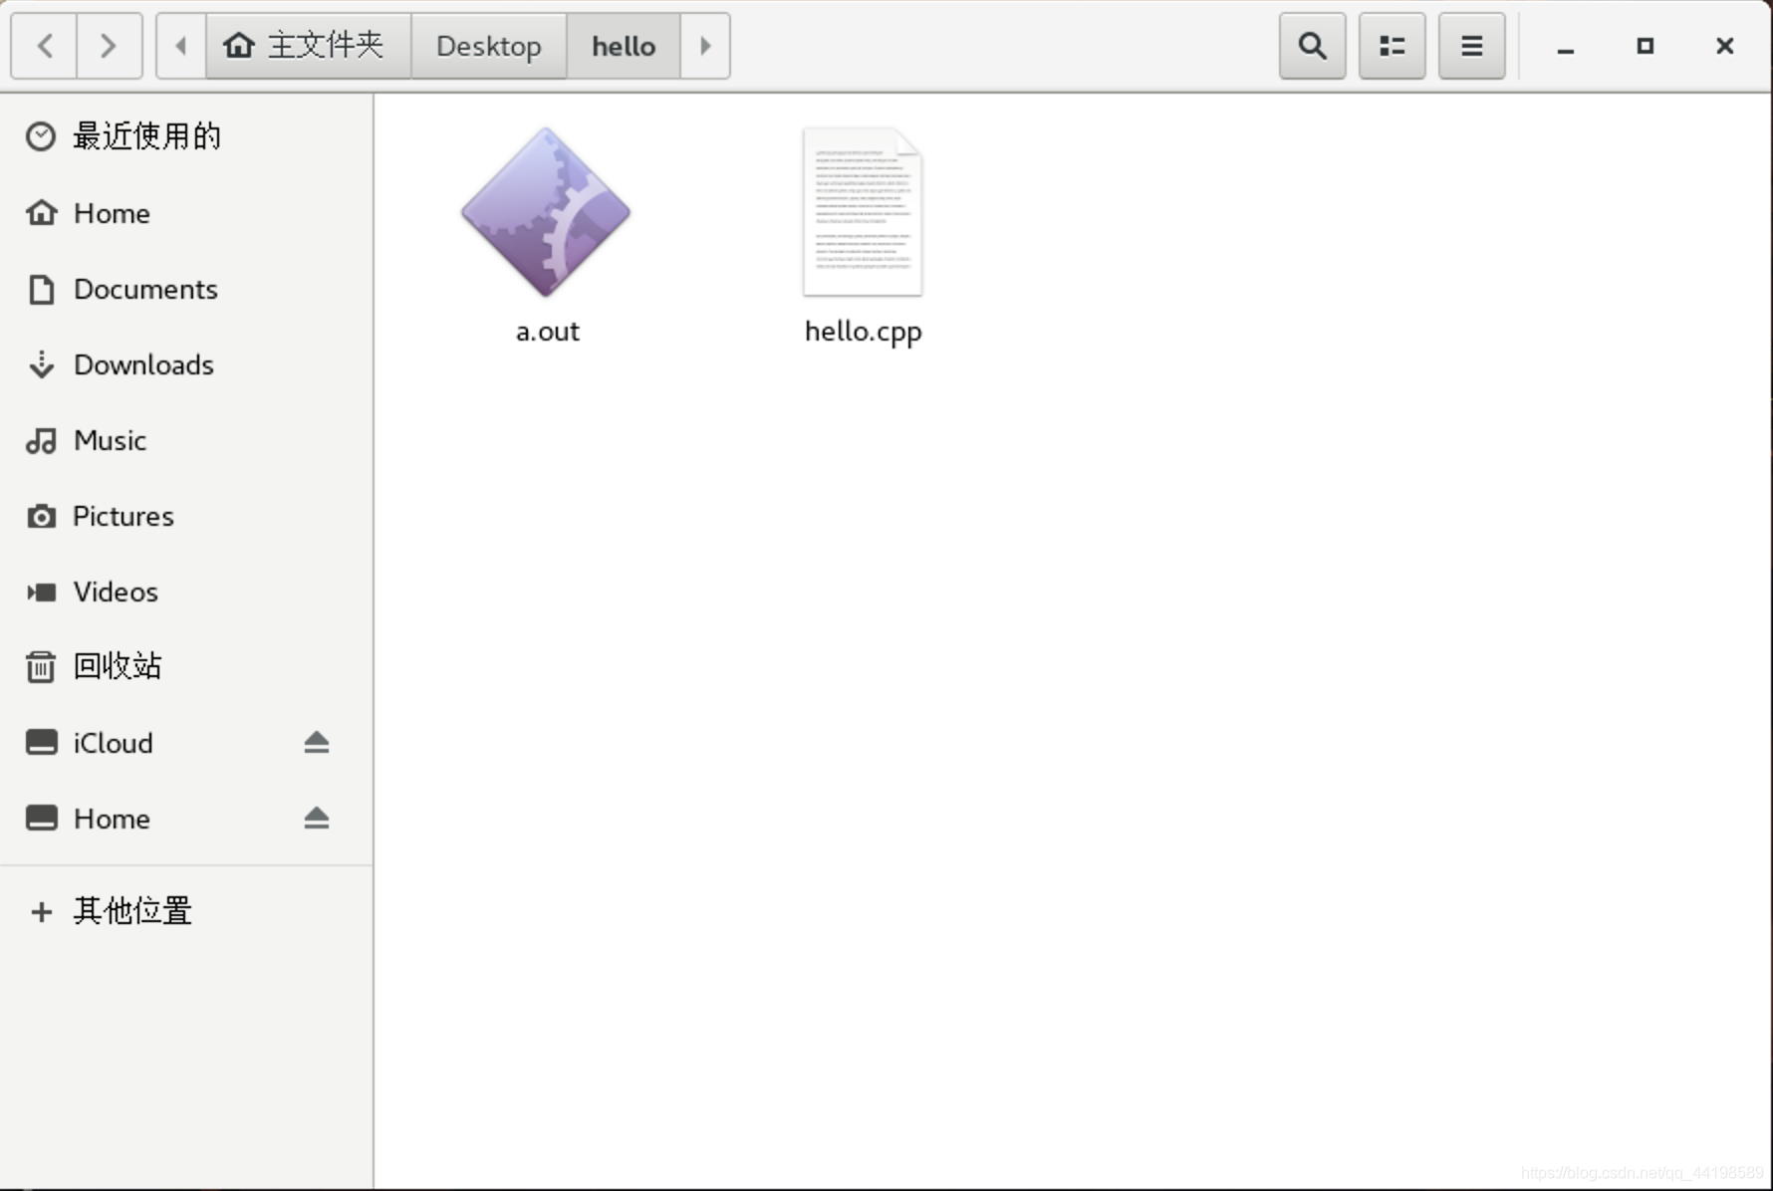Click the drive icon of mounted Home volume
Screen dimensions: 1773x1191
[x=41, y=819]
